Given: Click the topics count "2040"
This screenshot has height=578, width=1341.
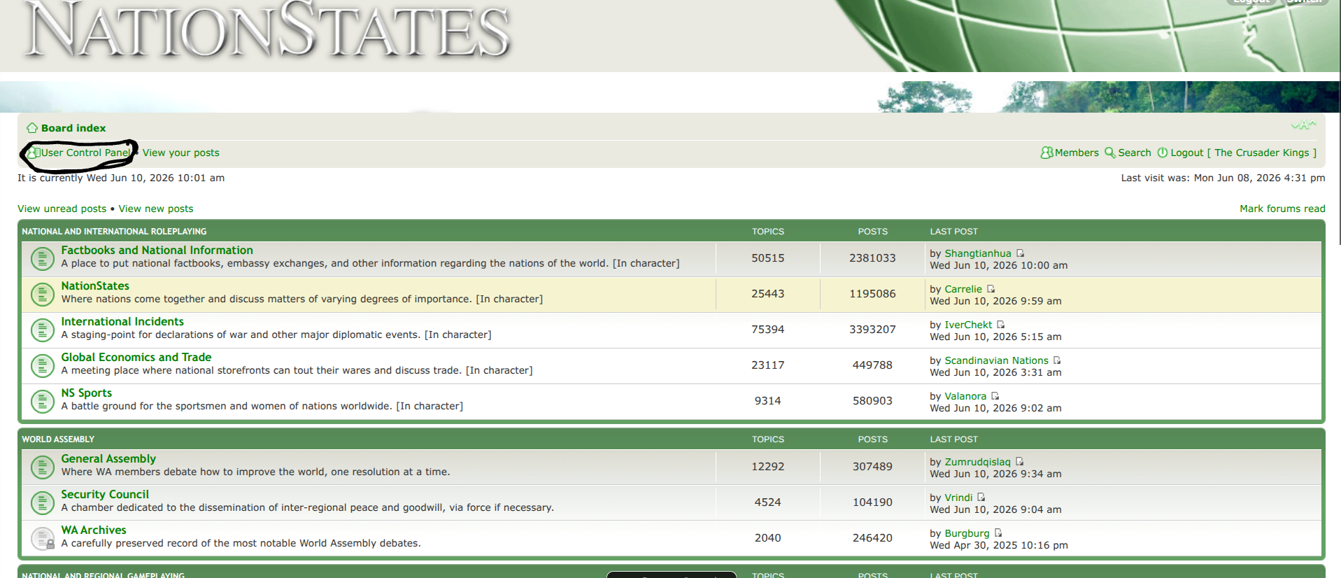Looking at the screenshot, I should [768, 538].
